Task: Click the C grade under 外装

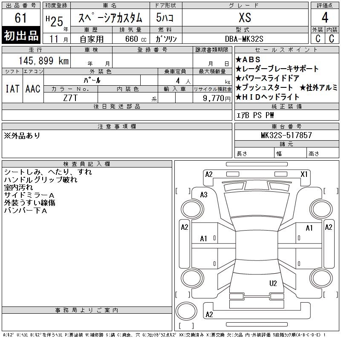Action: (x=318, y=39)
